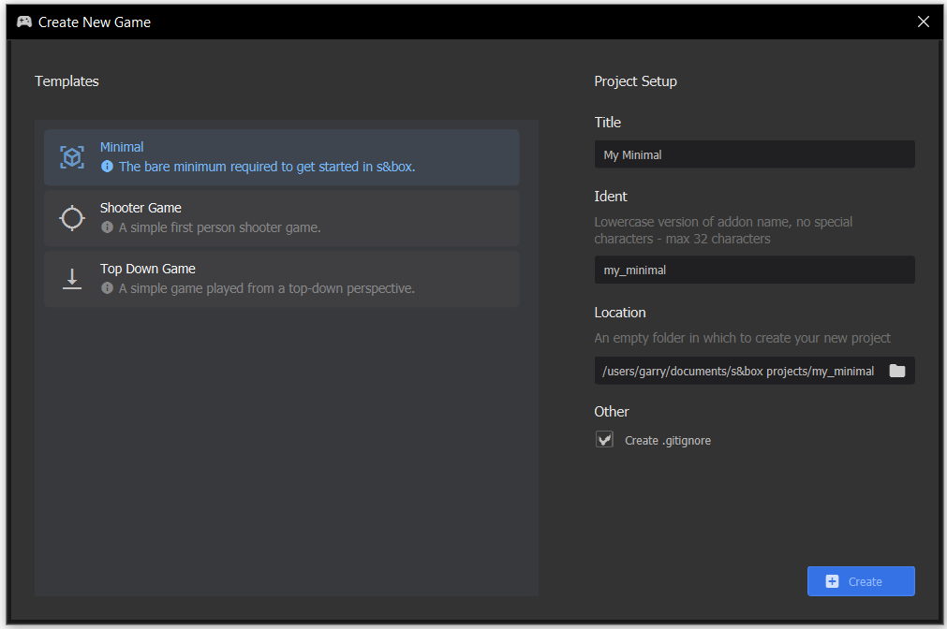Click the Minimal template cube icon
The height and width of the screenshot is (629, 947).
pyautogui.click(x=72, y=157)
